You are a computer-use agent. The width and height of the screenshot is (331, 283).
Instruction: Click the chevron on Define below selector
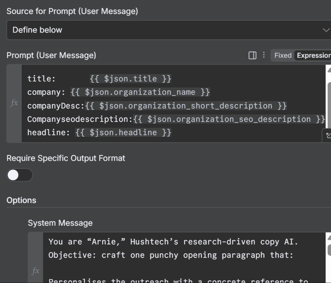click(x=326, y=30)
